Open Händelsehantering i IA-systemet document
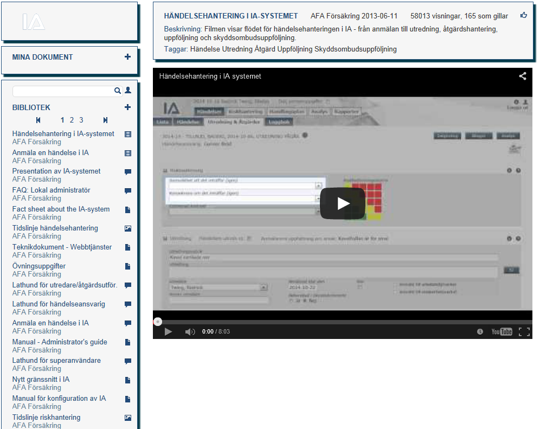The image size is (540, 429). pyautogui.click(x=63, y=134)
